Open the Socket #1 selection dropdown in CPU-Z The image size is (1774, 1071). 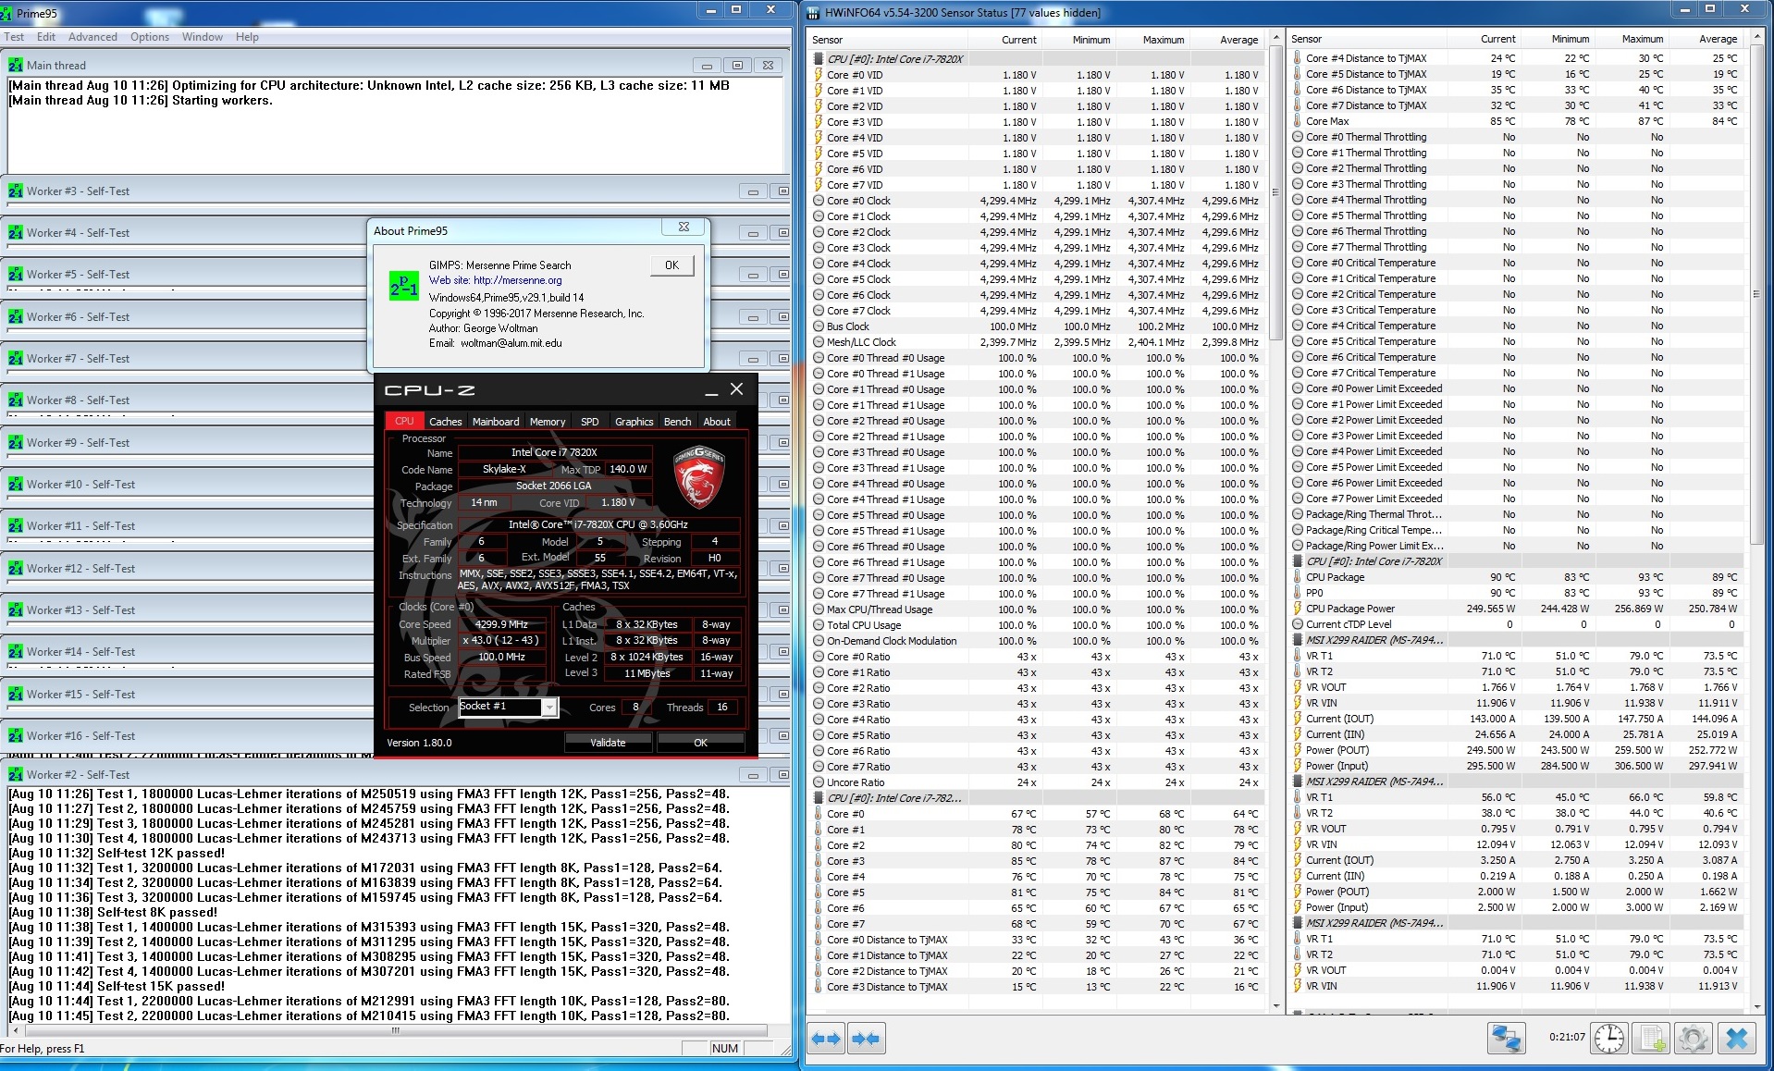pos(549,708)
